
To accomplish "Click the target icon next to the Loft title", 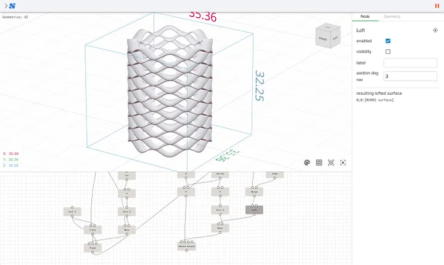I will point(435,30).
